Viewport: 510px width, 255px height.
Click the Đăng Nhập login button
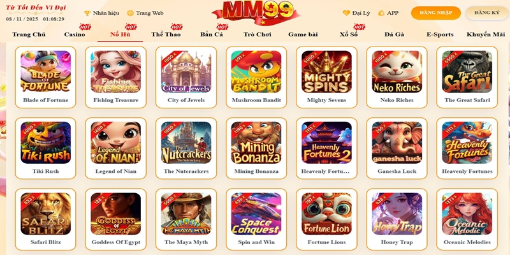[436, 13]
